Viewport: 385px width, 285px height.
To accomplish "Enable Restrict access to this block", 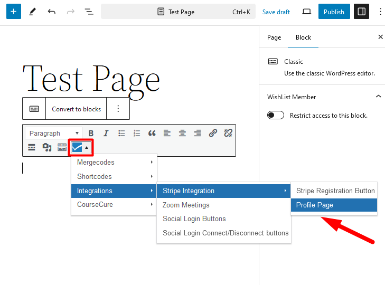I will point(276,115).
